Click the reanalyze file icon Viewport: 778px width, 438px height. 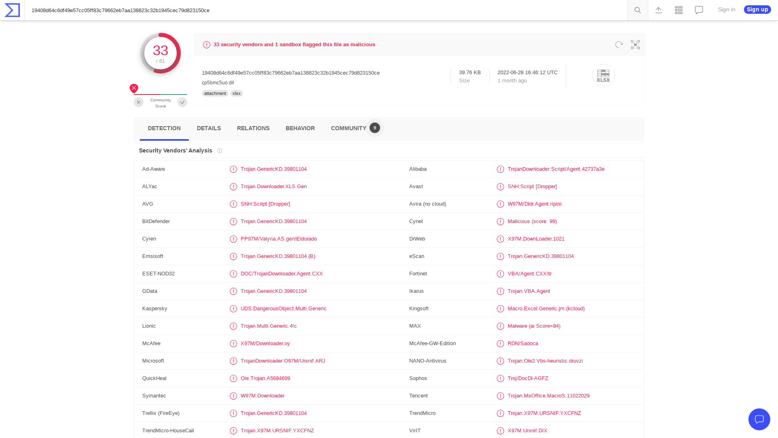pos(619,45)
